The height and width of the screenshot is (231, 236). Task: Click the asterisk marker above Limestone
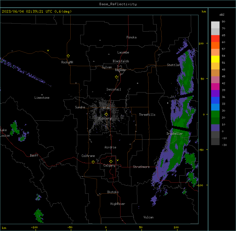pyautogui.click(x=42, y=95)
